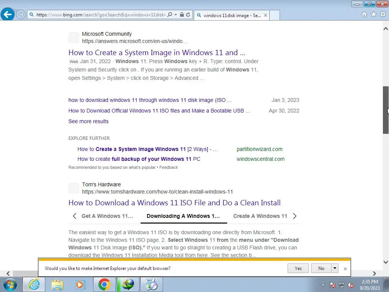
Task: Click the horizontal scrollbar right arrow
Action: [374, 273]
